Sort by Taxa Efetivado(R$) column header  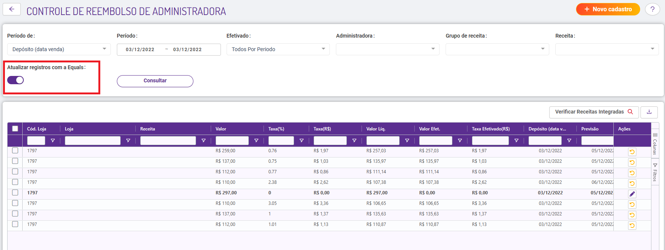tap(491, 129)
